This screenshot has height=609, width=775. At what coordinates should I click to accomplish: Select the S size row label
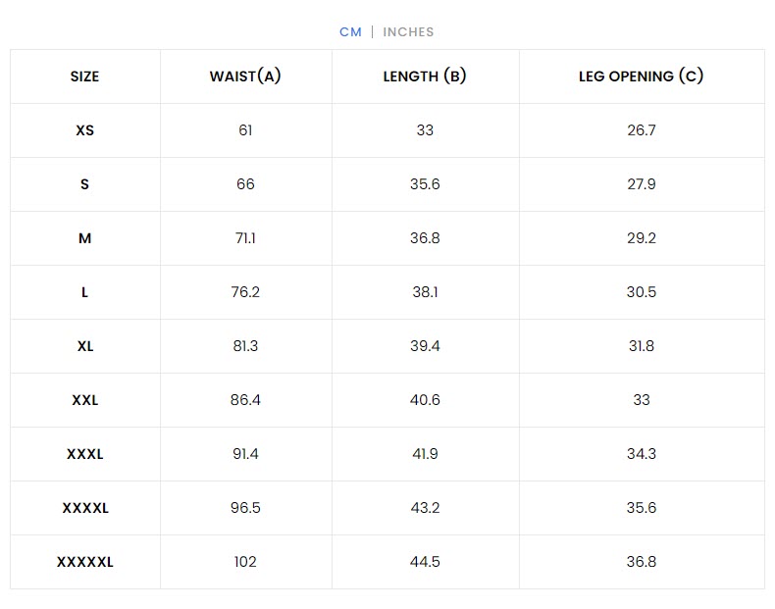pos(84,184)
